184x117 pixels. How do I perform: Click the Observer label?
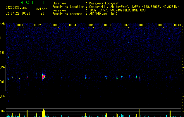point(59,3)
